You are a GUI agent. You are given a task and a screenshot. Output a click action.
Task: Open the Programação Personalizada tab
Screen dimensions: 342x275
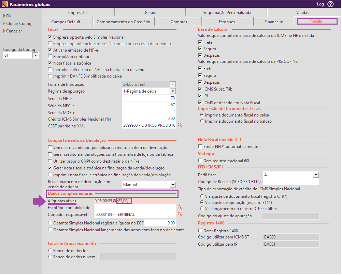click(x=226, y=13)
